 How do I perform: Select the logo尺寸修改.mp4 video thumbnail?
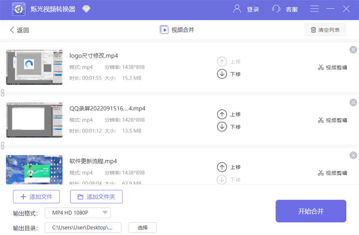(34, 67)
